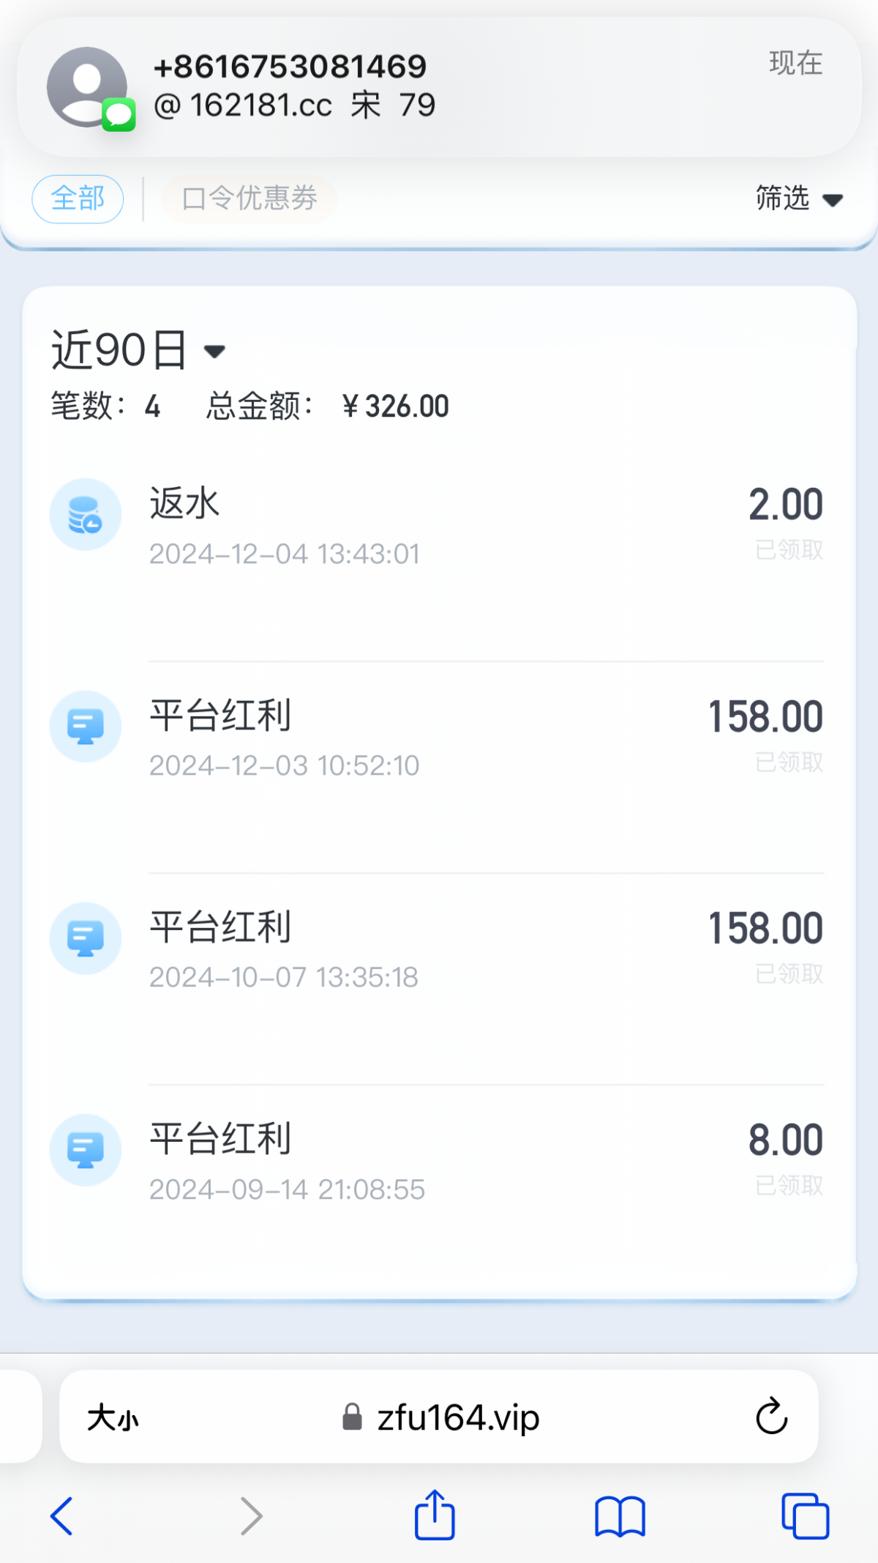The height and width of the screenshot is (1563, 878).
Task: Tap the Safari back arrow
Action: point(62,1515)
